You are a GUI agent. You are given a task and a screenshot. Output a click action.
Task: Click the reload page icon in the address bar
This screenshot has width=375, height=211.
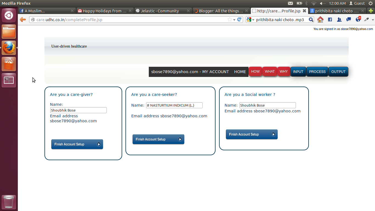[239, 20]
